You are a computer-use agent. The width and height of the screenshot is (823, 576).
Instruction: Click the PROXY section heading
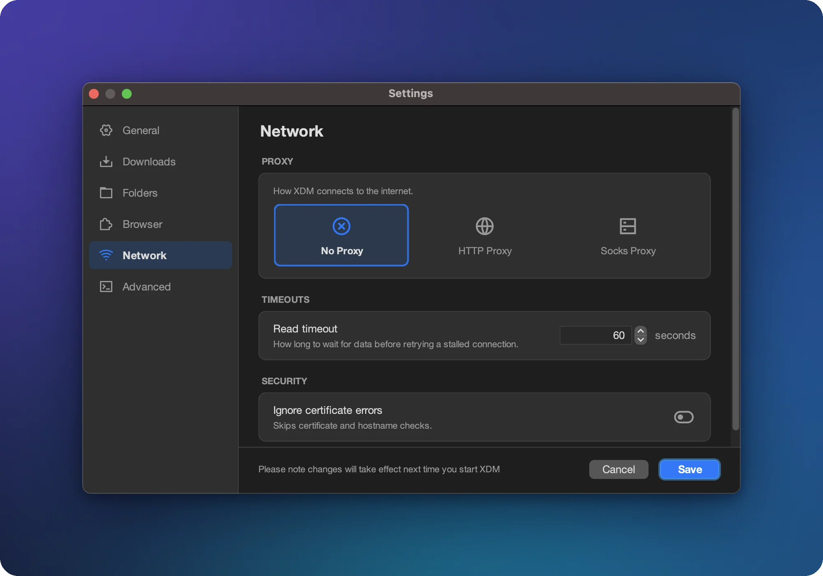277,161
